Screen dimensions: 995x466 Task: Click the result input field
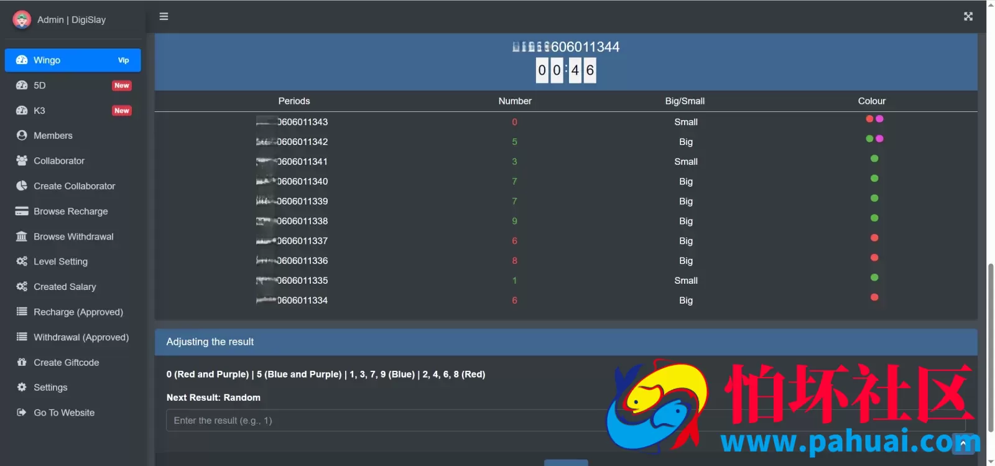566,421
